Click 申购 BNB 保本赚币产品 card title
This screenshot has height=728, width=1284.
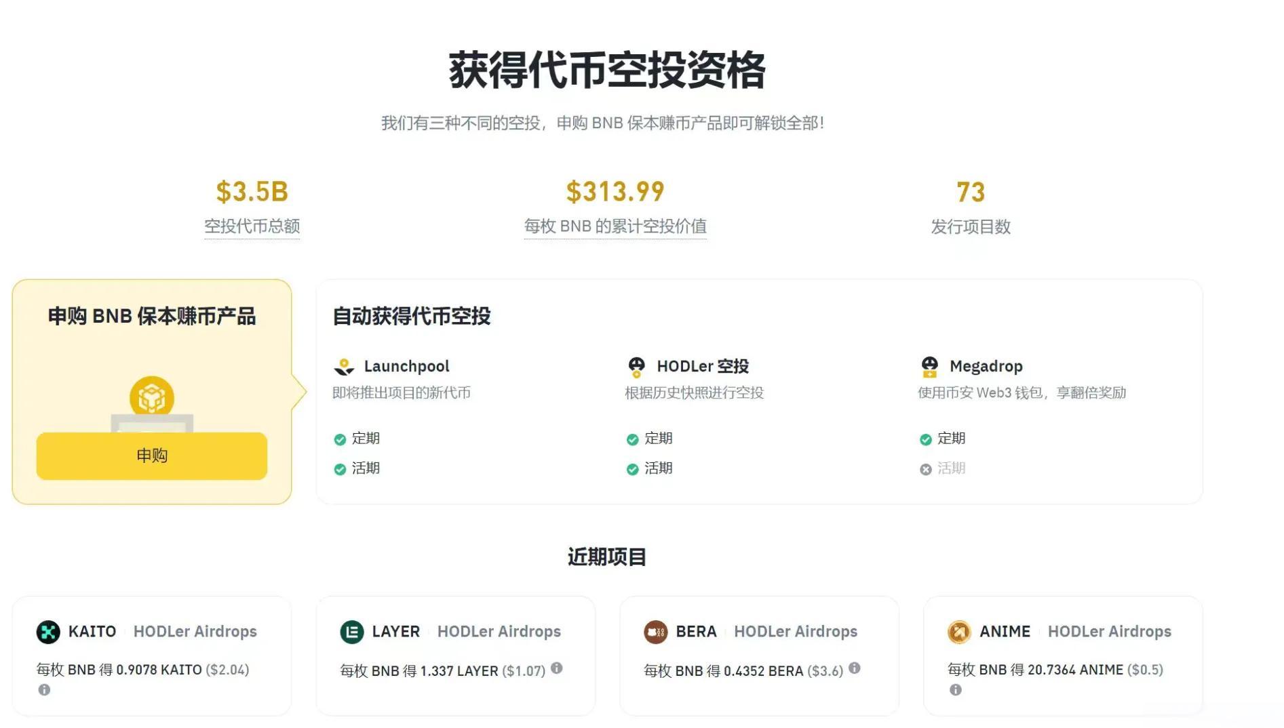click(152, 316)
